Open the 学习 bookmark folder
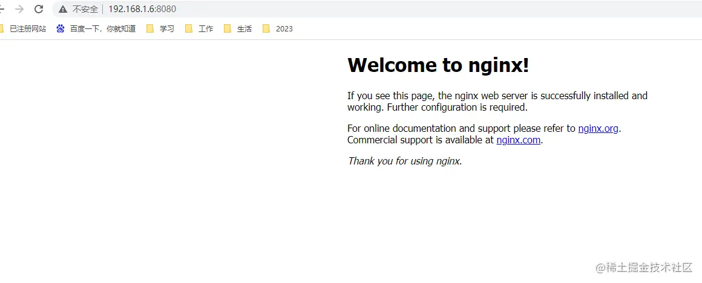 pyautogui.click(x=160, y=28)
